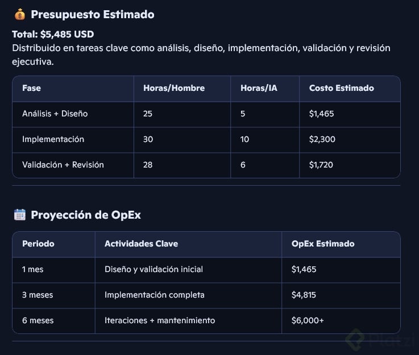Select the Análisis + Diseño row label
419x355 pixels.
[55, 114]
